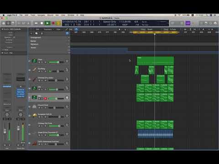Click the Celtic Hammered Dulcimer track icon

(34, 143)
